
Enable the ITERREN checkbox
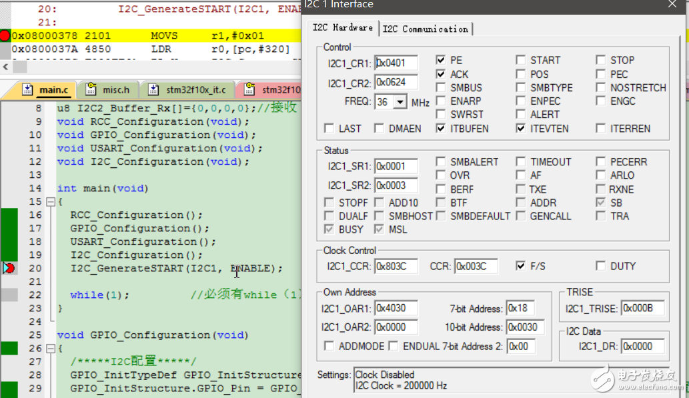[x=601, y=128]
